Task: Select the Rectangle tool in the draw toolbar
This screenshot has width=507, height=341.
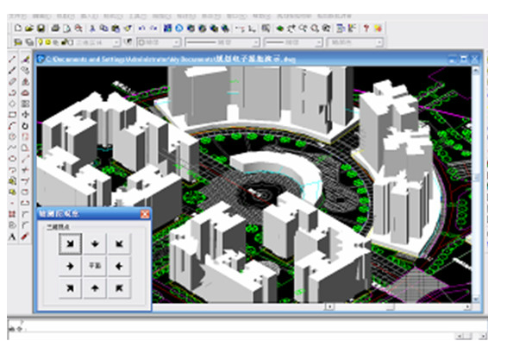Action: coord(12,115)
